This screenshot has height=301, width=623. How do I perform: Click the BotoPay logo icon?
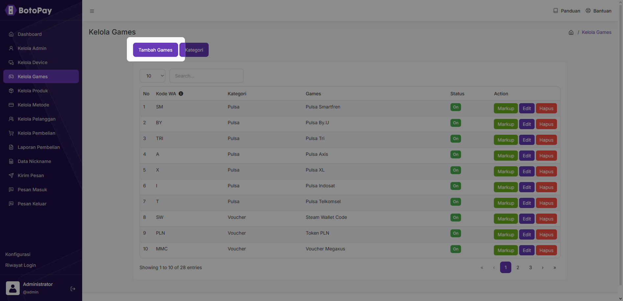11,10
